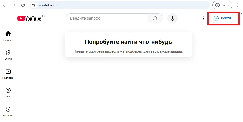Click the scrollbar up arrow

(x=241, y=13)
